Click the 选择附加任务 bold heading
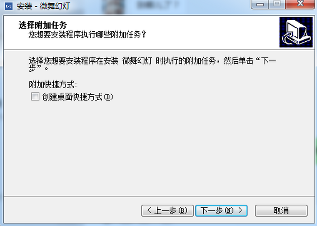The height and width of the screenshot is (226, 317). (43, 25)
